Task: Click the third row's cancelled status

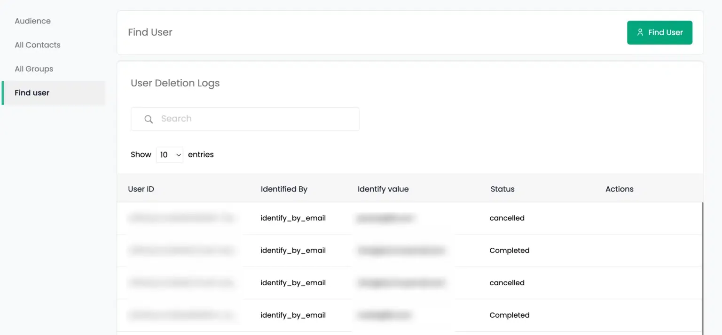Action: tap(507, 283)
